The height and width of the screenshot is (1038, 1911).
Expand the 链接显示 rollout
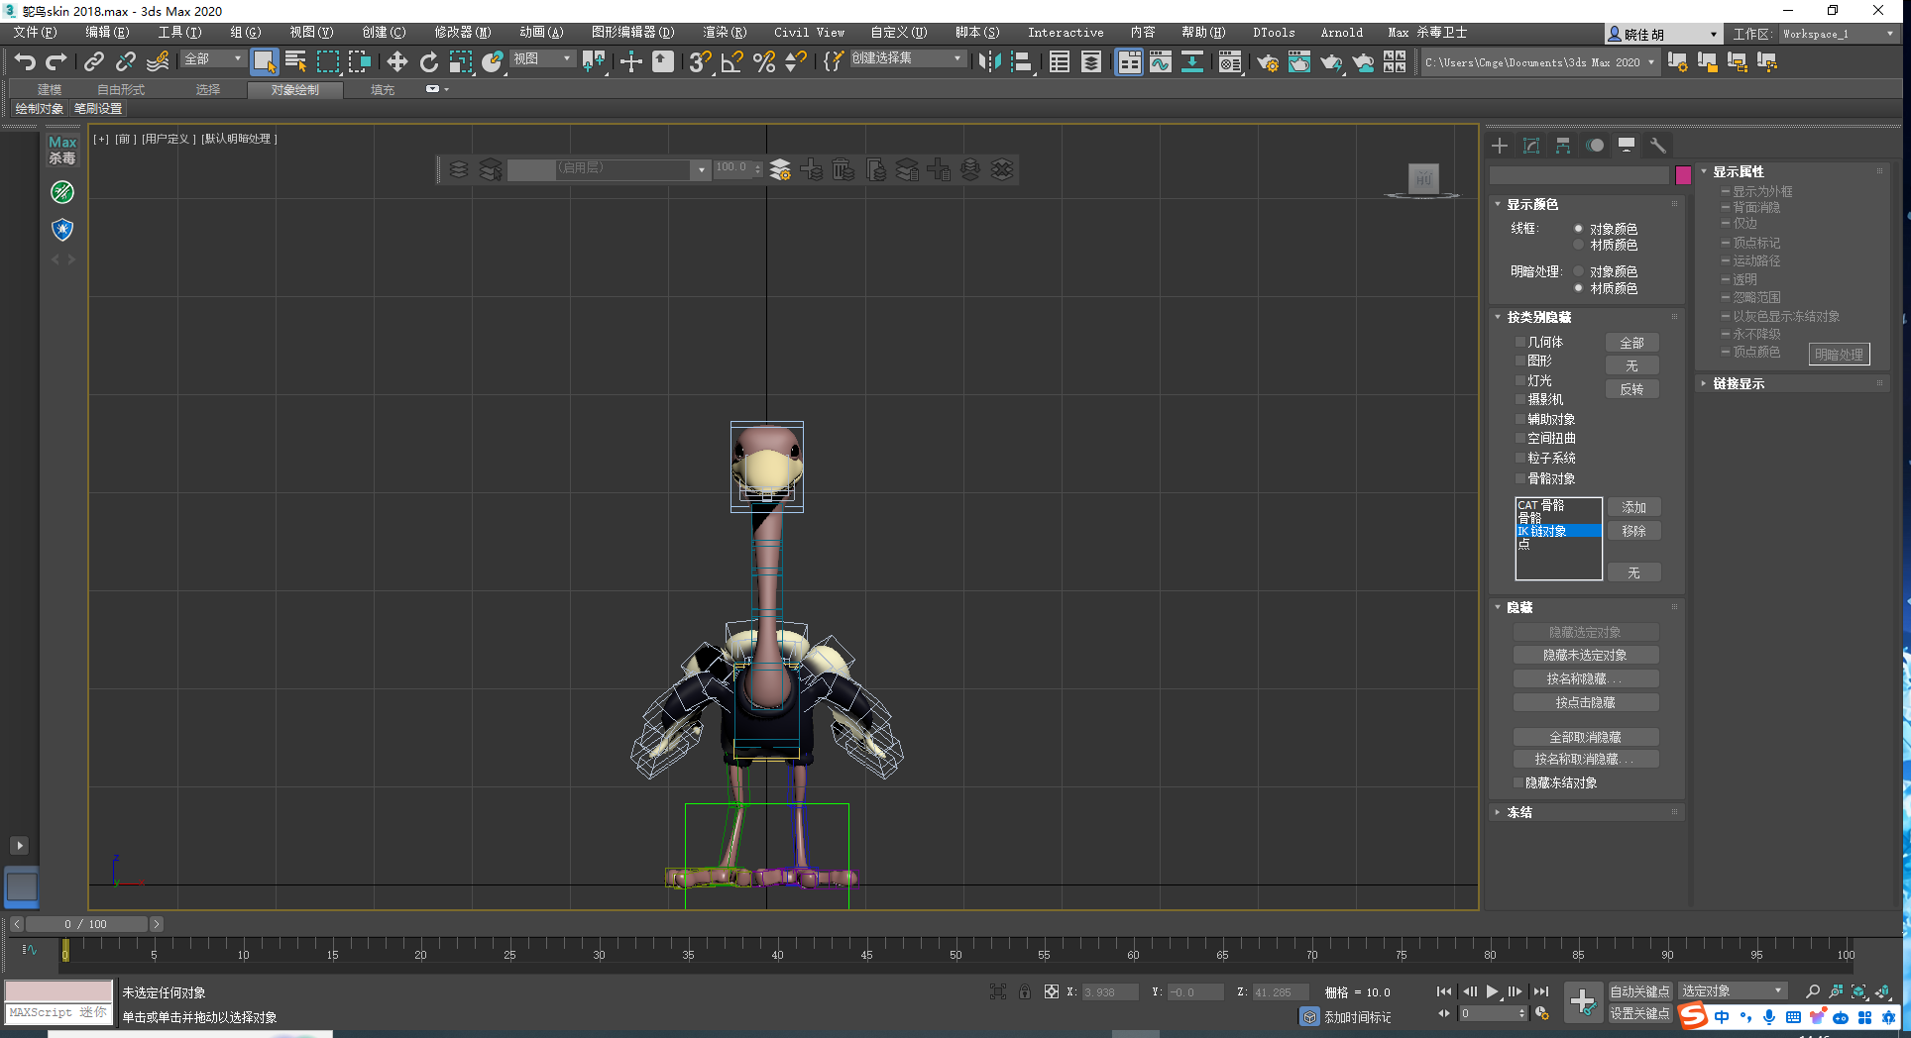tap(1738, 383)
